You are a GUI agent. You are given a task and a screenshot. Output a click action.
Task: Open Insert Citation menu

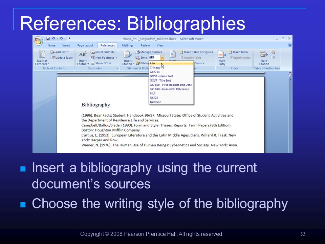coord(128,58)
